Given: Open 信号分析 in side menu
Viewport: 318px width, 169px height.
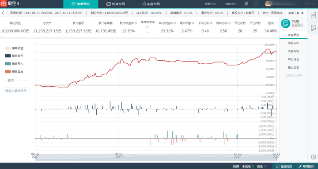Looking at the screenshot, I should 293,43.
